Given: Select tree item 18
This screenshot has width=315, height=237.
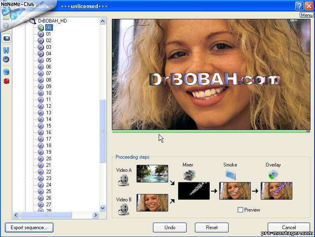Looking at the screenshot, I should point(49,146).
